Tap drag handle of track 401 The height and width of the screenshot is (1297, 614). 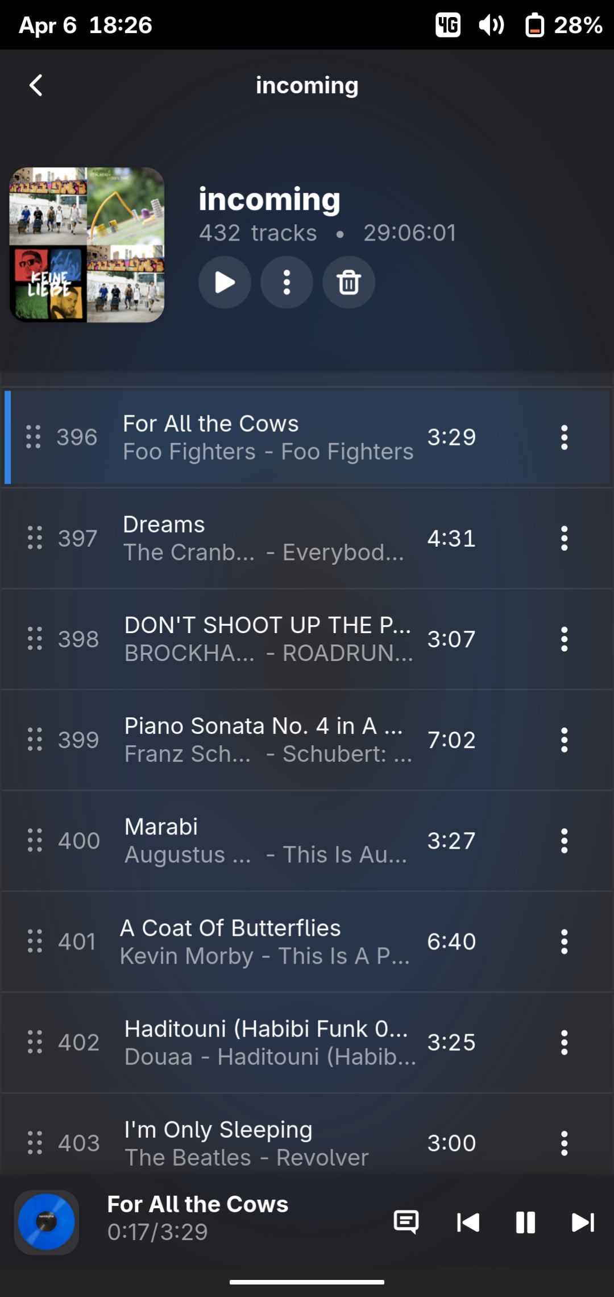click(x=35, y=941)
